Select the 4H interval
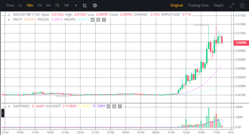 click(48, 5)
